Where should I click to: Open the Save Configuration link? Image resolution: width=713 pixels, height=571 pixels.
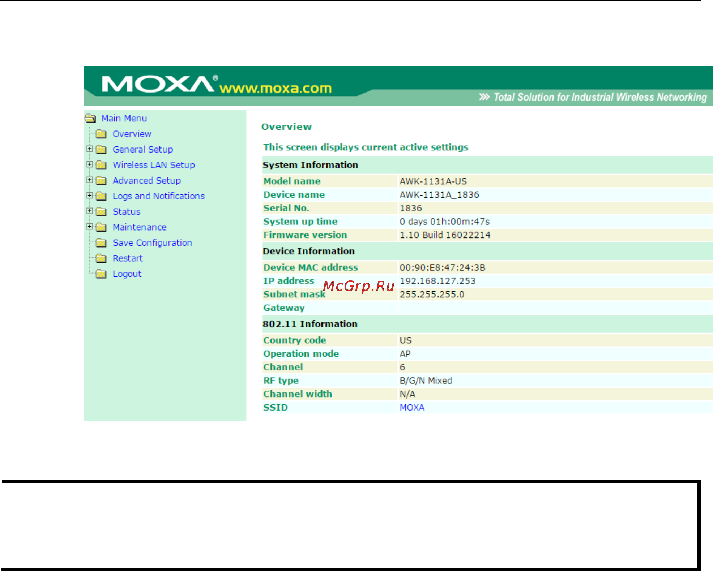(152, 243)
